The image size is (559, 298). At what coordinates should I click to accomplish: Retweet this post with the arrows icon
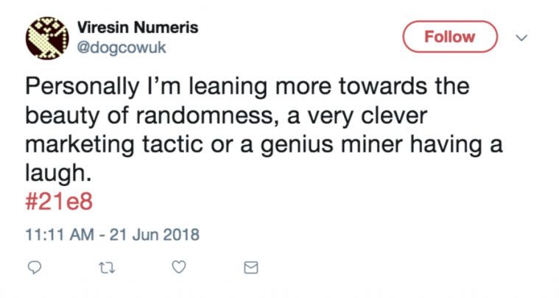105,268
